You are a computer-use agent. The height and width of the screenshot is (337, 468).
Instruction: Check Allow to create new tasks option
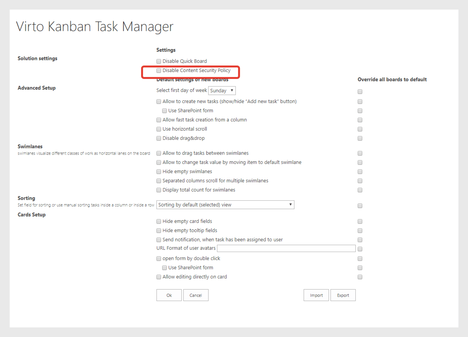coord(159,102)
